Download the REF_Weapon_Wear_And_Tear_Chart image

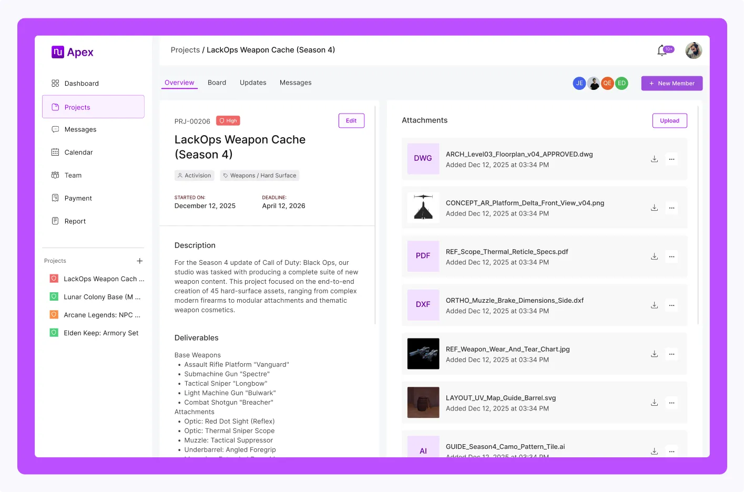pos(654,354)
